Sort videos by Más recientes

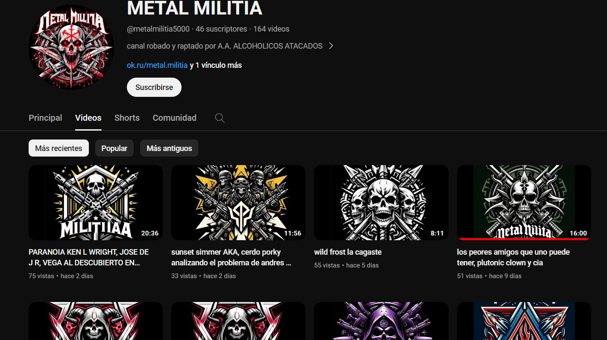(59, 148)
